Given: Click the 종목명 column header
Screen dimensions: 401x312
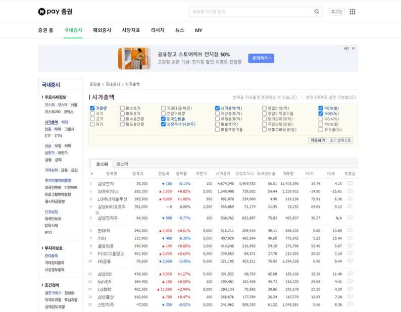Looking at the screenshot, I should point(112,174).
